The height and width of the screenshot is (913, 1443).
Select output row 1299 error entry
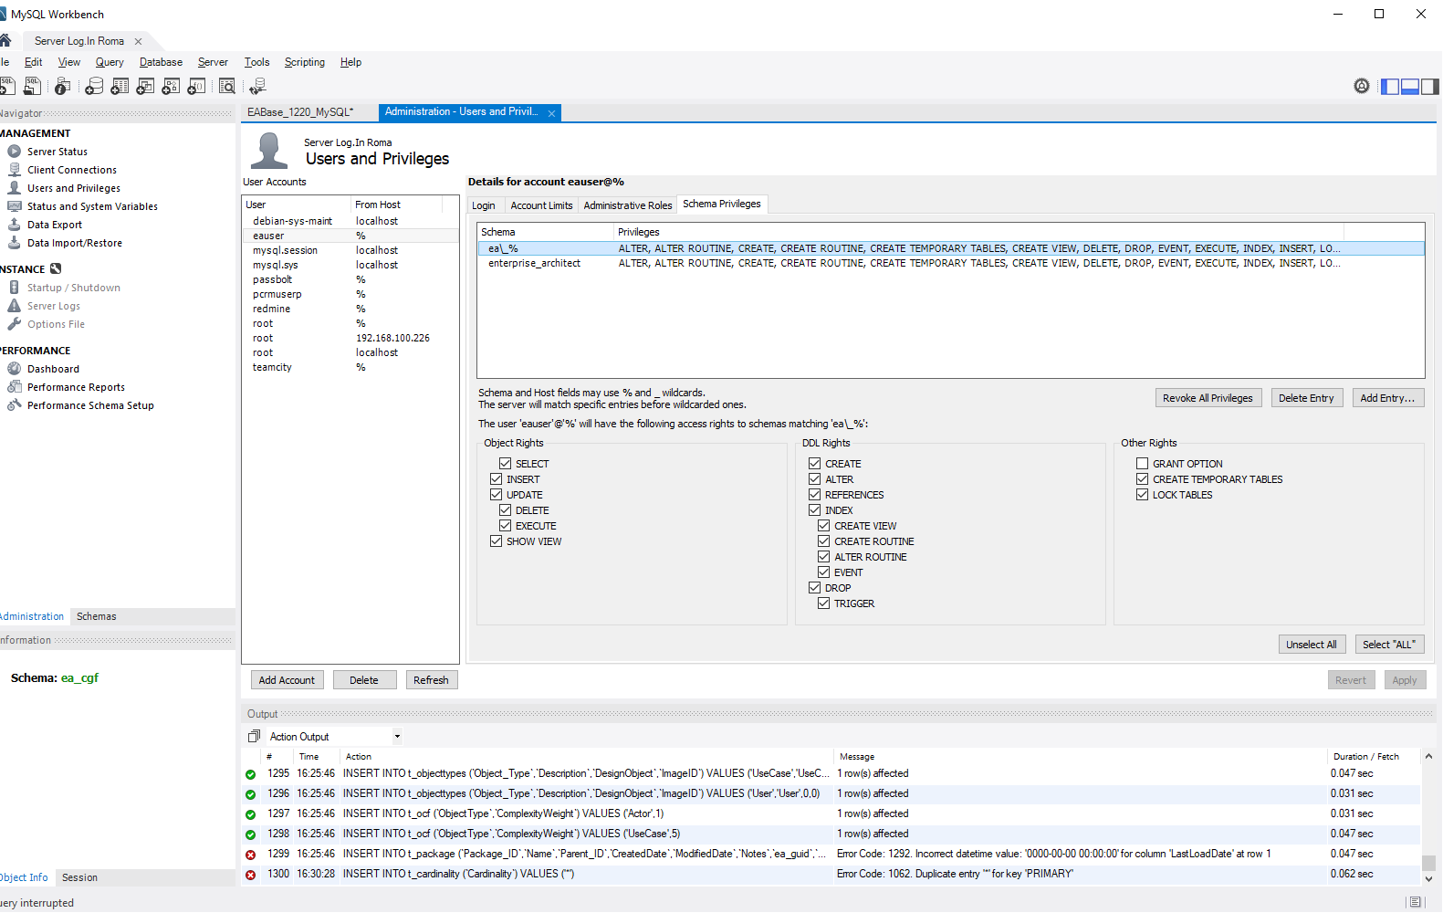[x=831, y=854]
